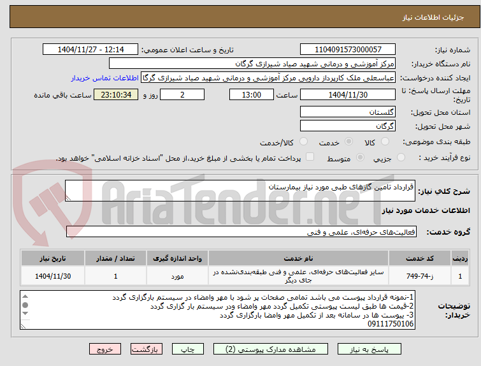Select the خدمت radio button

[x=348, y=142]
